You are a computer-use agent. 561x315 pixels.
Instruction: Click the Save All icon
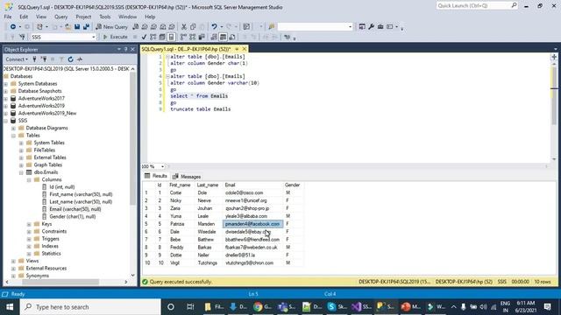[86, 27]
